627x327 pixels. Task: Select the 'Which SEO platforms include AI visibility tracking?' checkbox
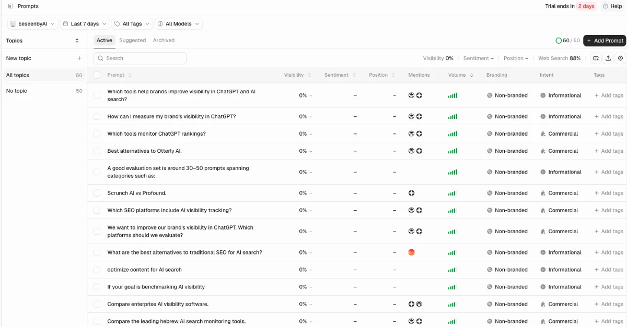97,210
